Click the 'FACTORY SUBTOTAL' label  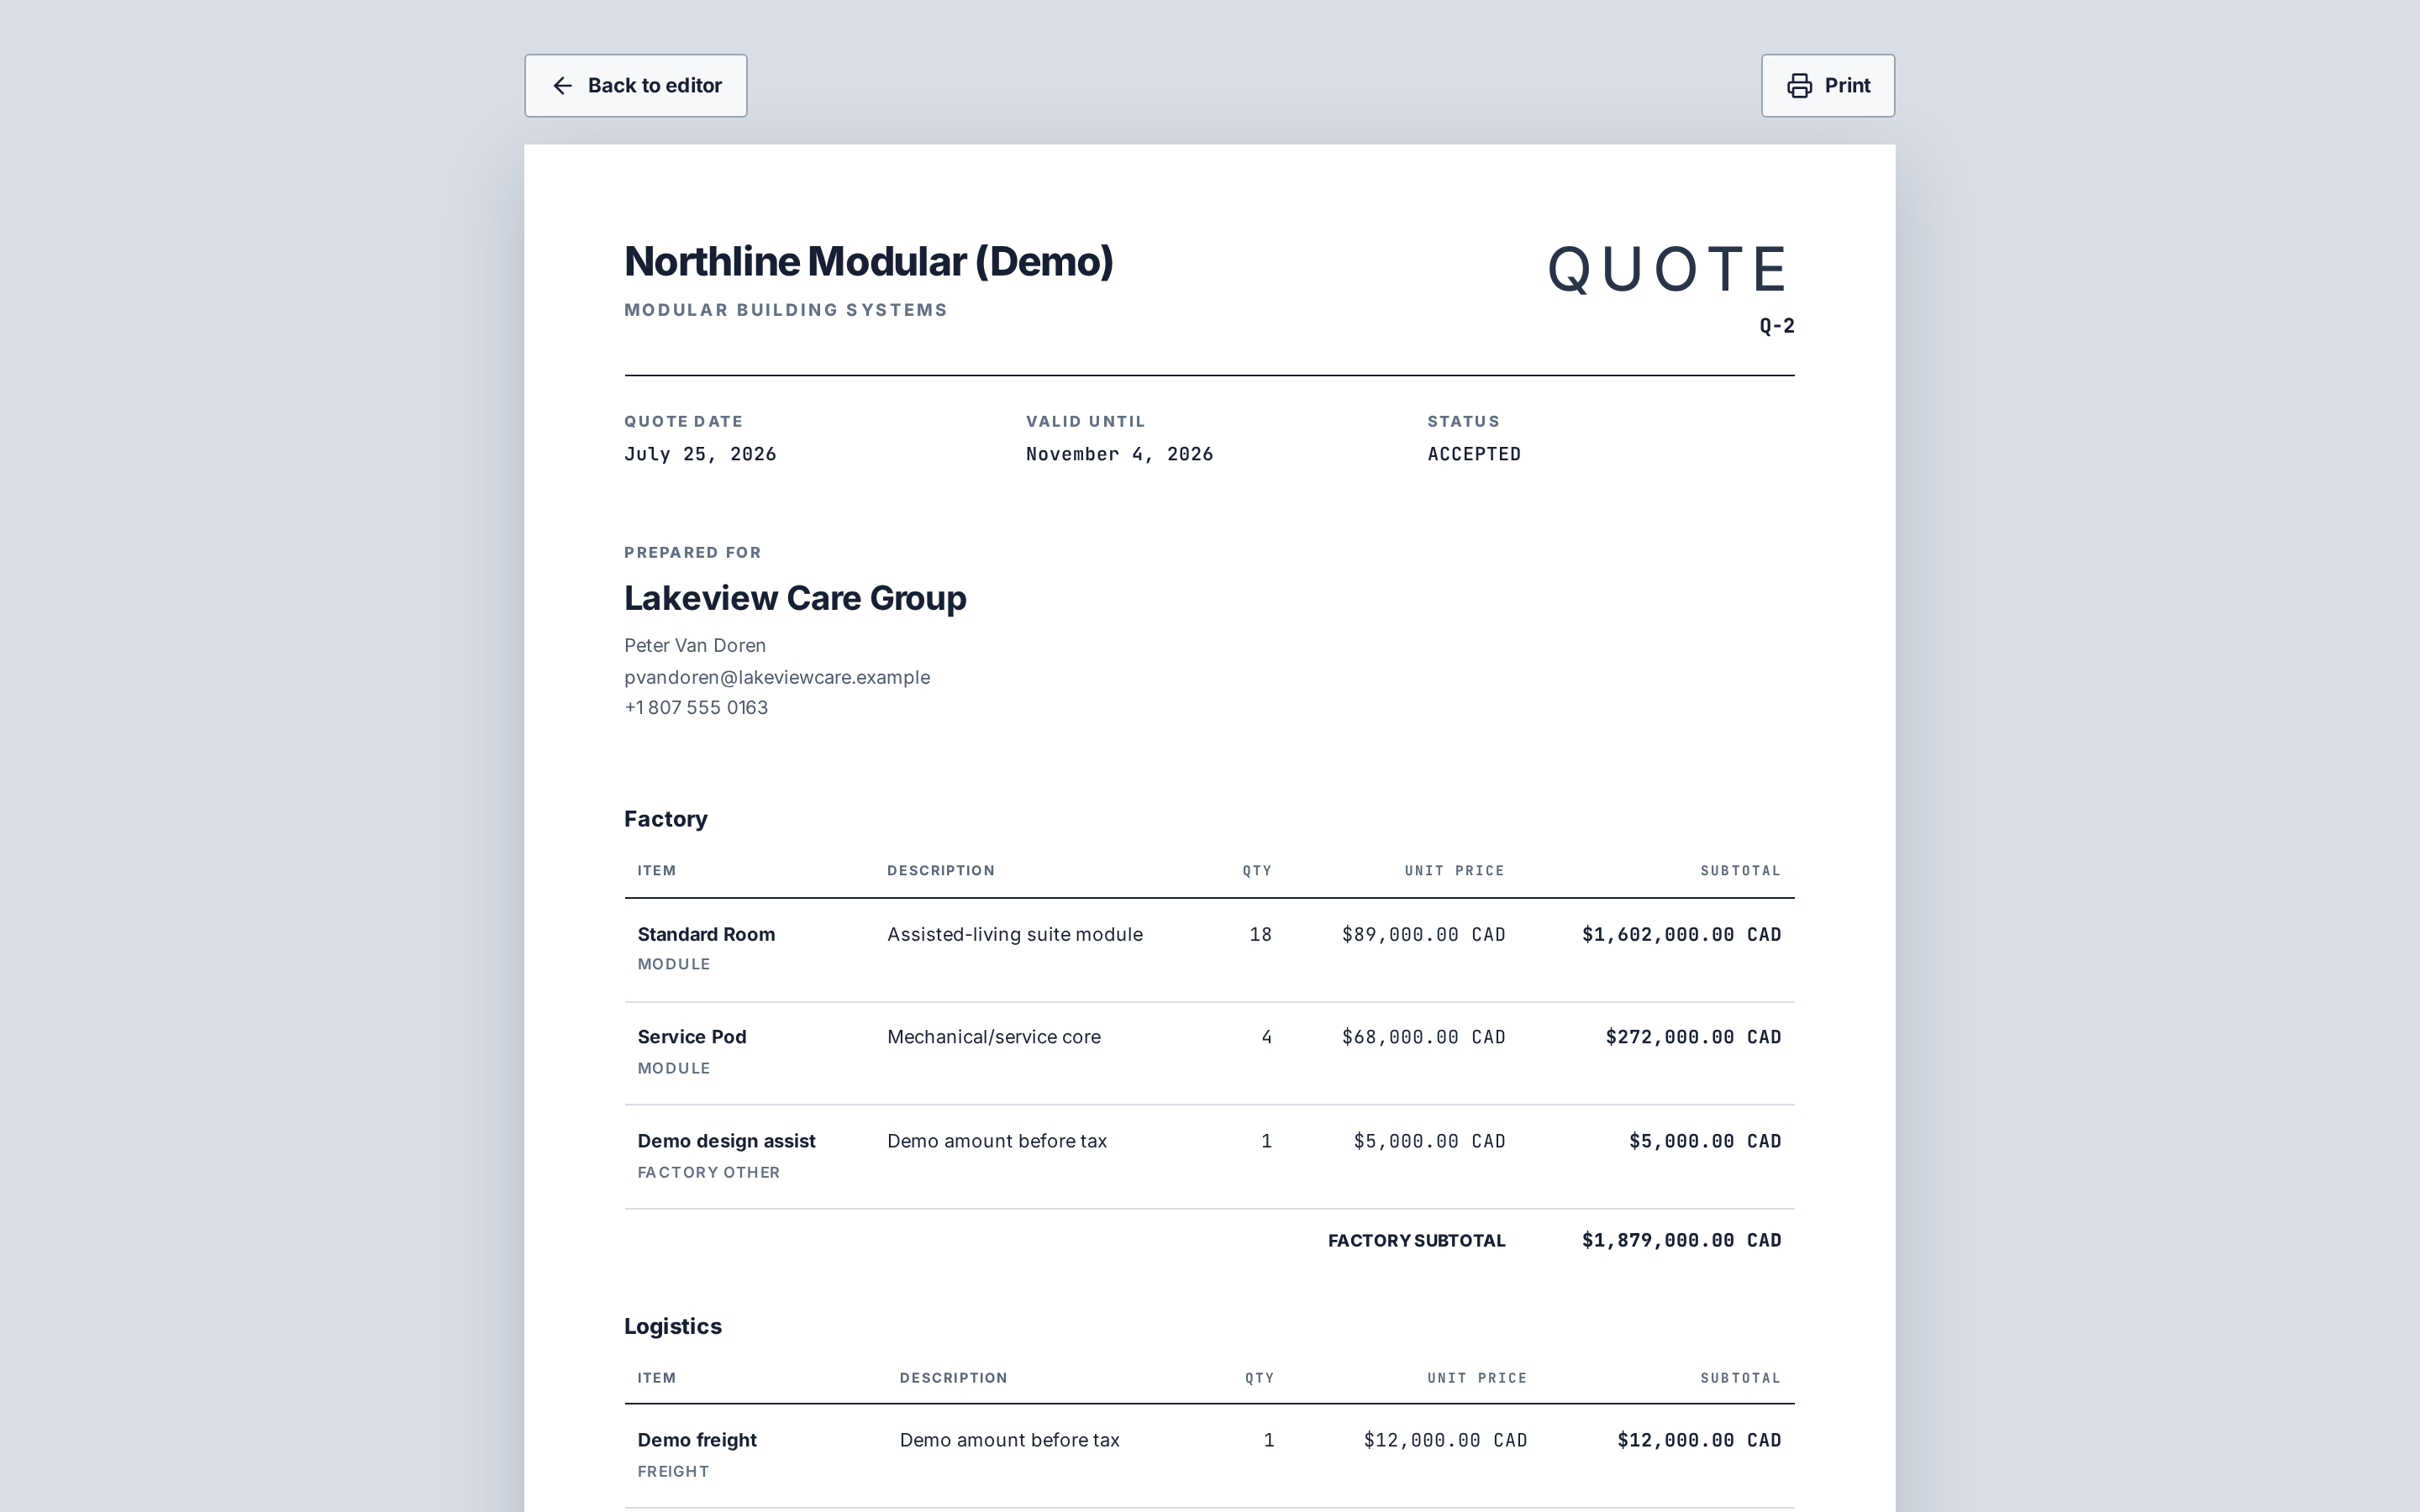tap(1416, 1241)
